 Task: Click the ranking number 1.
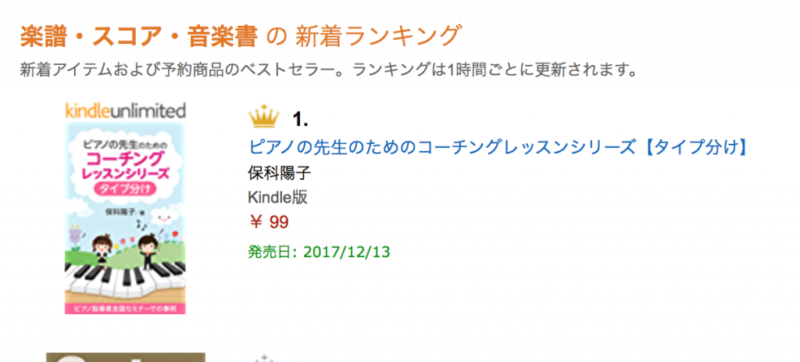[x=301, y=120]
